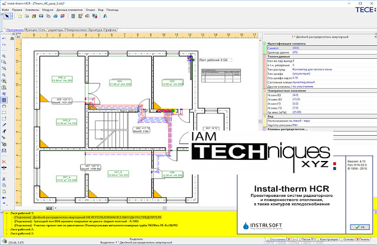Select the dashed rectangle selection tool
This screenshot has height=245, width=377.
point(4,112)
